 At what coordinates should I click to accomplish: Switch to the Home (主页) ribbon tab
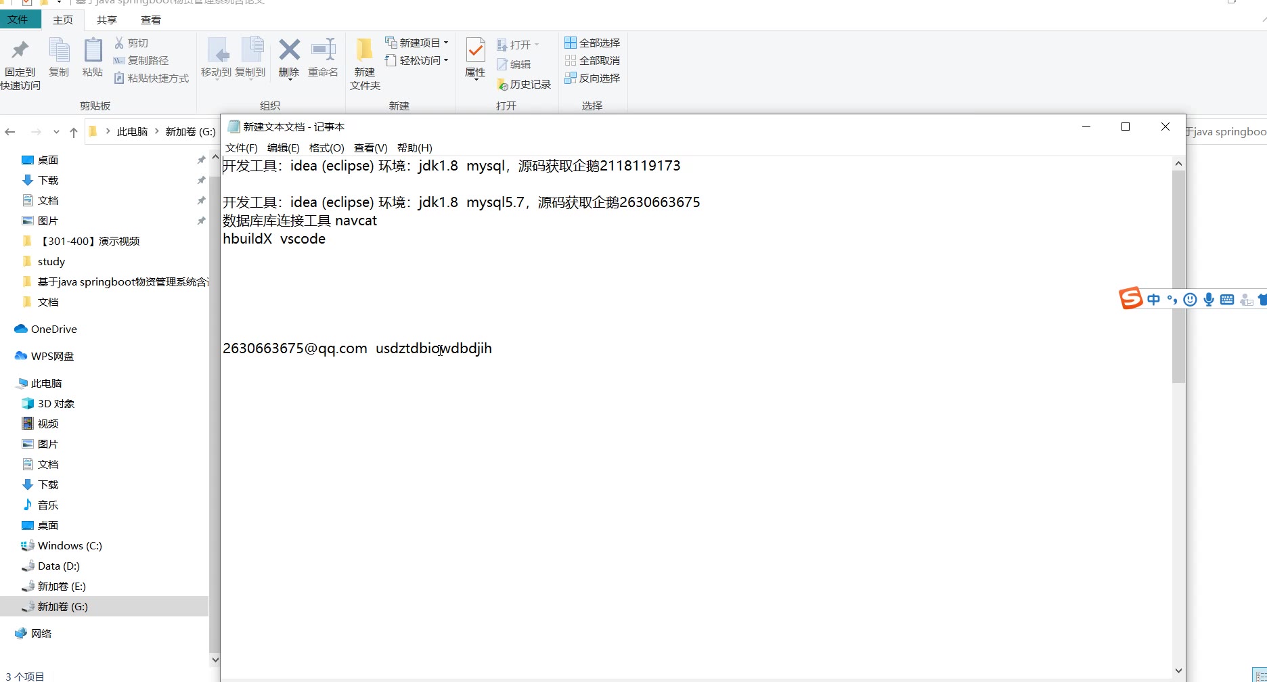pos(63,20)
